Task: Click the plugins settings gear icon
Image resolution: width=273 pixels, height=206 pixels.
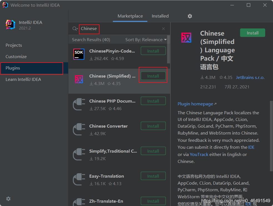Action: click(190, 16)
